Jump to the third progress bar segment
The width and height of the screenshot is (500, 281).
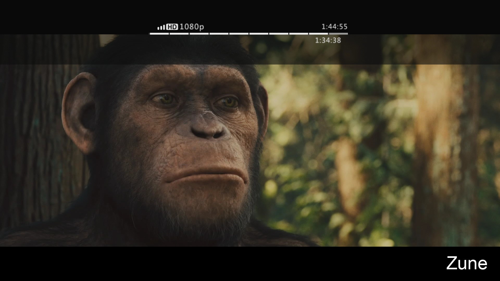(199, 34)
